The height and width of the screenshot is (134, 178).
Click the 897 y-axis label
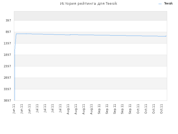(8, 32)
